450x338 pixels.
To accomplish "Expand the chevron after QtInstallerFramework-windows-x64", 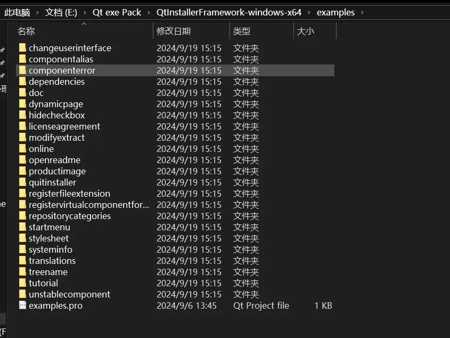I will 309,13.
